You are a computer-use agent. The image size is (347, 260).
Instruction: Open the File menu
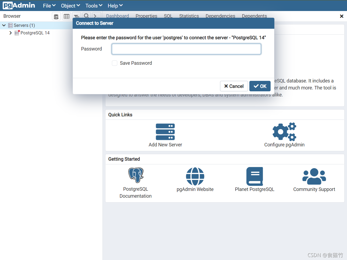coord(49,6)
